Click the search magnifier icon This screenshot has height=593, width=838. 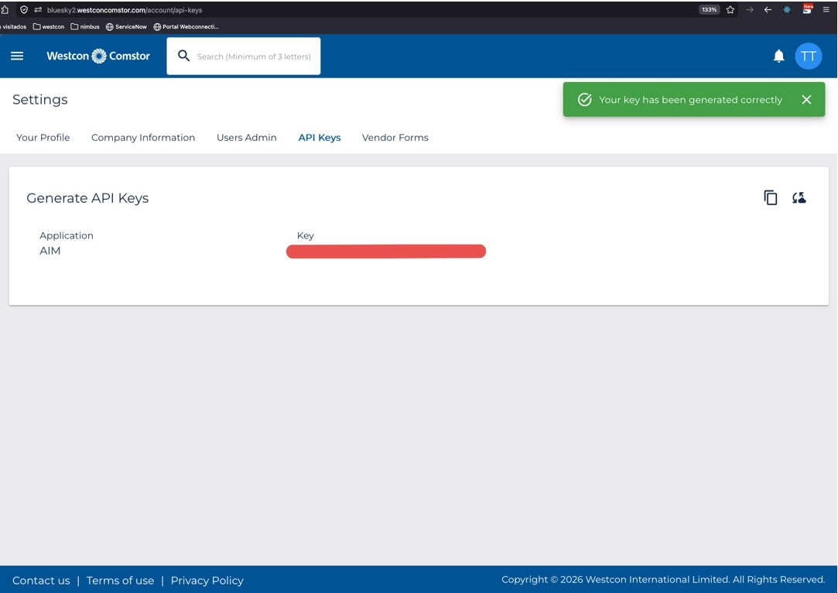coord(183,56)
